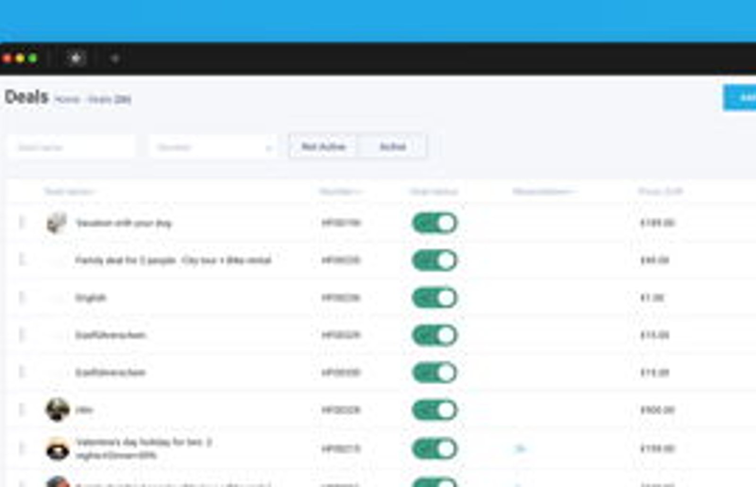The image size is (756, 487).
Task: Open the 'English' deal entry
Action: [91, 298]
